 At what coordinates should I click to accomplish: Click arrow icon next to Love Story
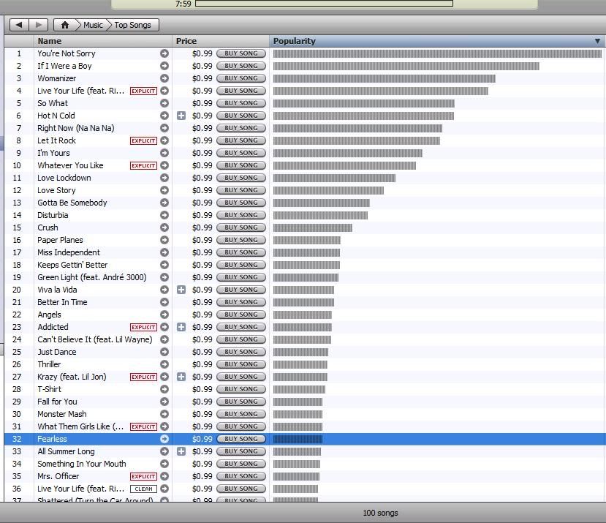click(164, 190)
